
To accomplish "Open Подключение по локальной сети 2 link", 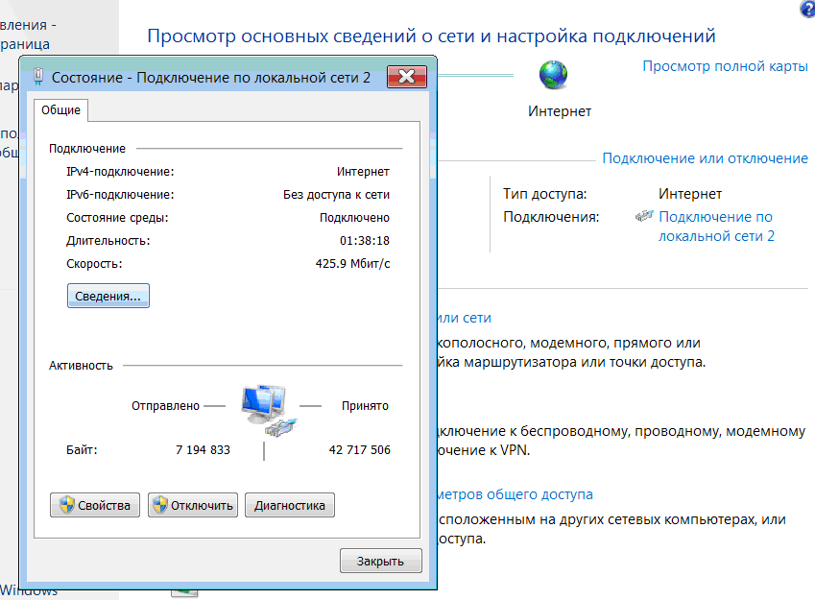I will point(716,227).
